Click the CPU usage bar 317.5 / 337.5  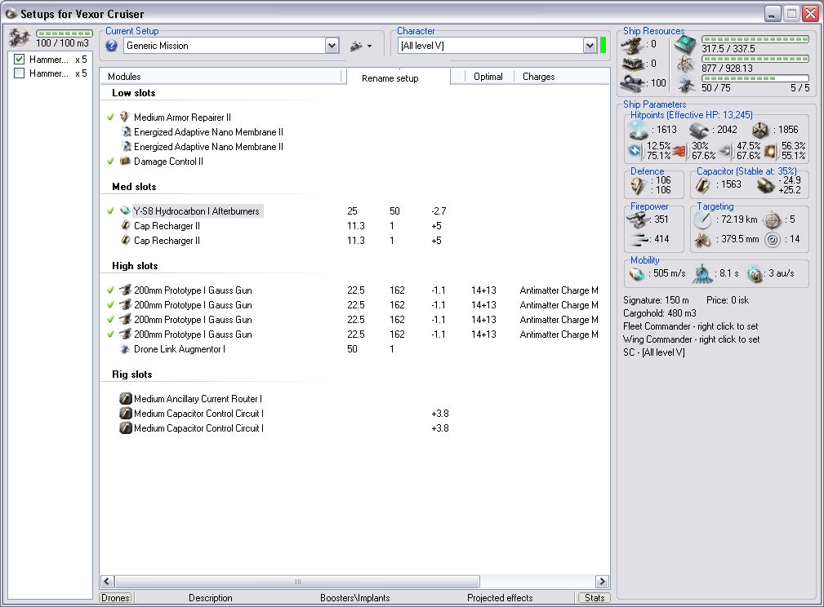point(755,39)
